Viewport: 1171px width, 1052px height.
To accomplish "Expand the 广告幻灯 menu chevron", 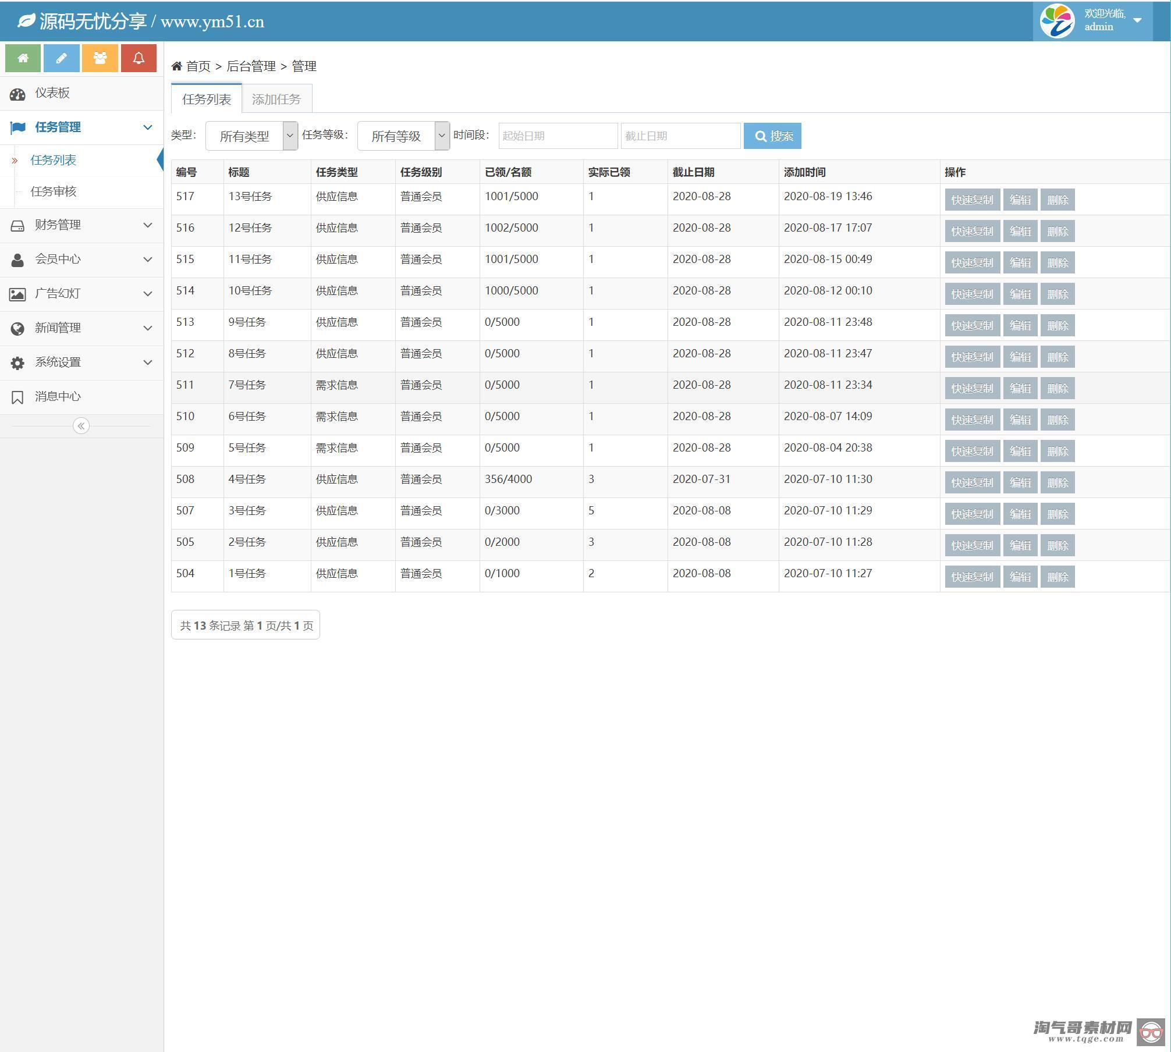I will 148,293.
